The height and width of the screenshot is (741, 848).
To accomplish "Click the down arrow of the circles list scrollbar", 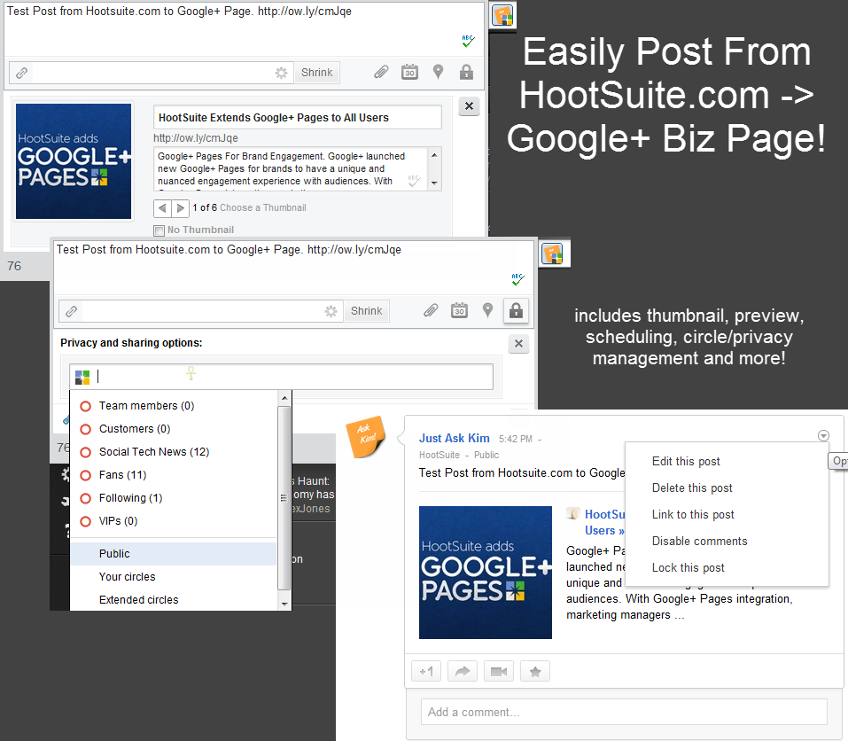I will click(284, 604).
